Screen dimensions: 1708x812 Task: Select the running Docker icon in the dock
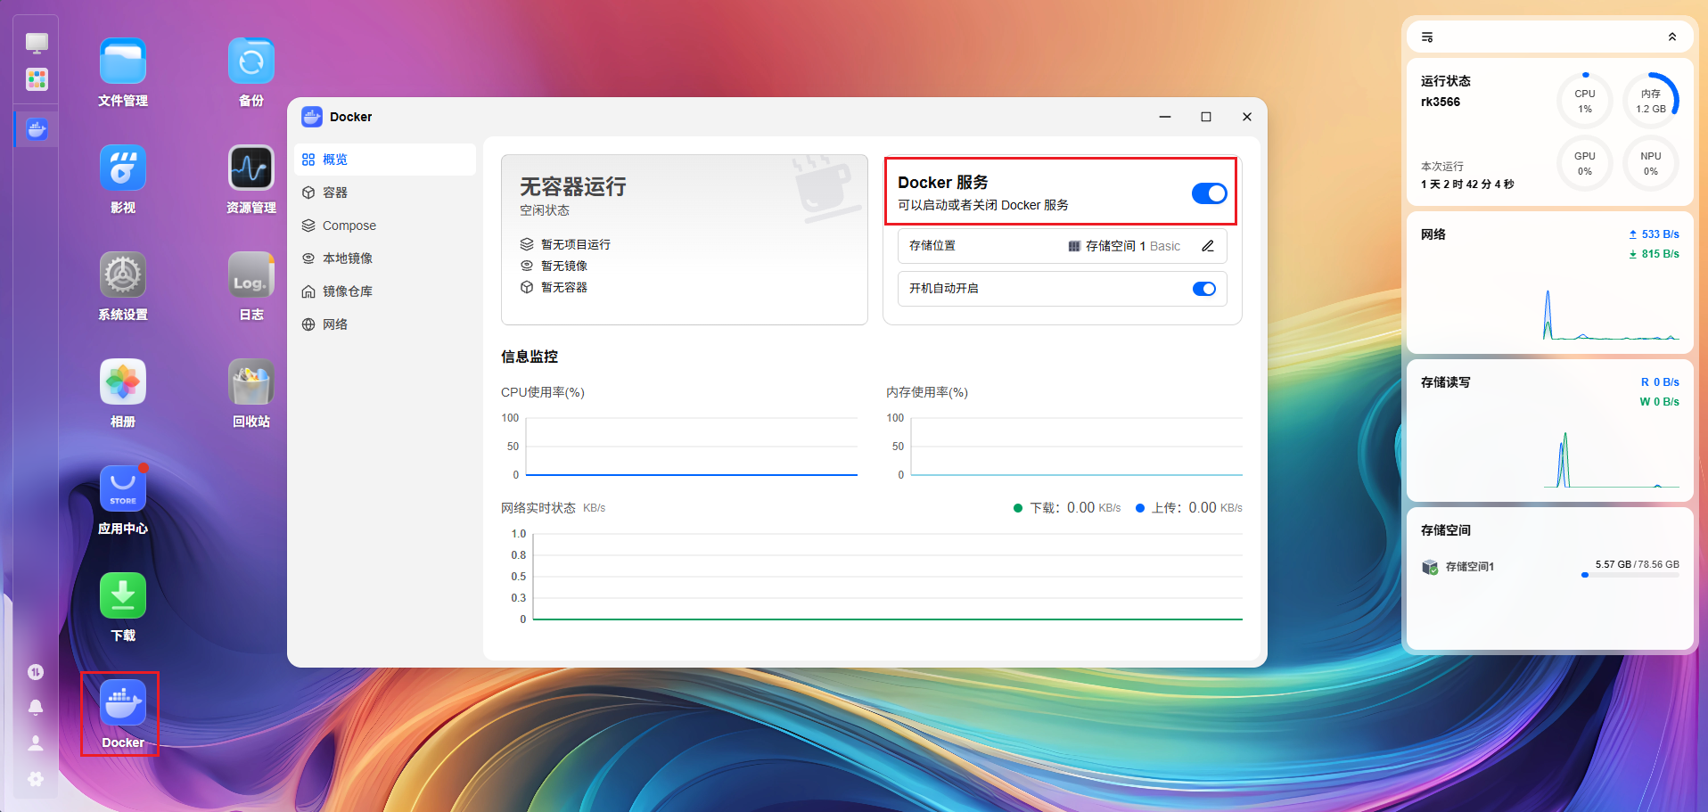click(x=37, y=129)
